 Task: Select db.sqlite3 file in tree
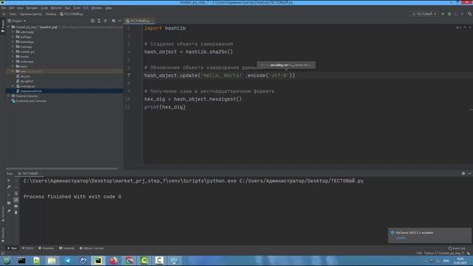[27, 81]
